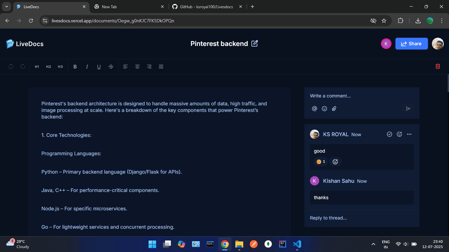The width and height of the screenshot is (449, 252).
Task: Go to LiveDocs home logo
Action: (25, 44)
